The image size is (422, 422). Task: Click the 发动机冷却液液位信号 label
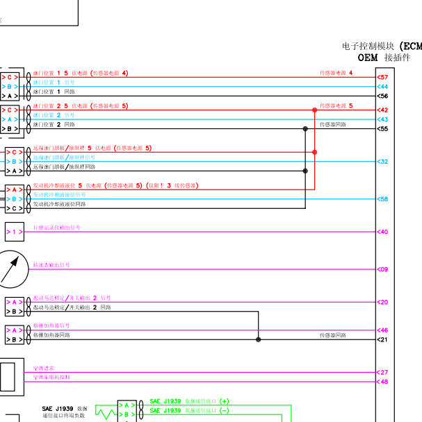(59, 195)
